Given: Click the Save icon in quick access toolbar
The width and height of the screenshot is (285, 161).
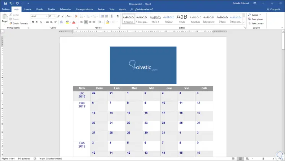Looking at the screenshot, I should (x=5, y=3).
